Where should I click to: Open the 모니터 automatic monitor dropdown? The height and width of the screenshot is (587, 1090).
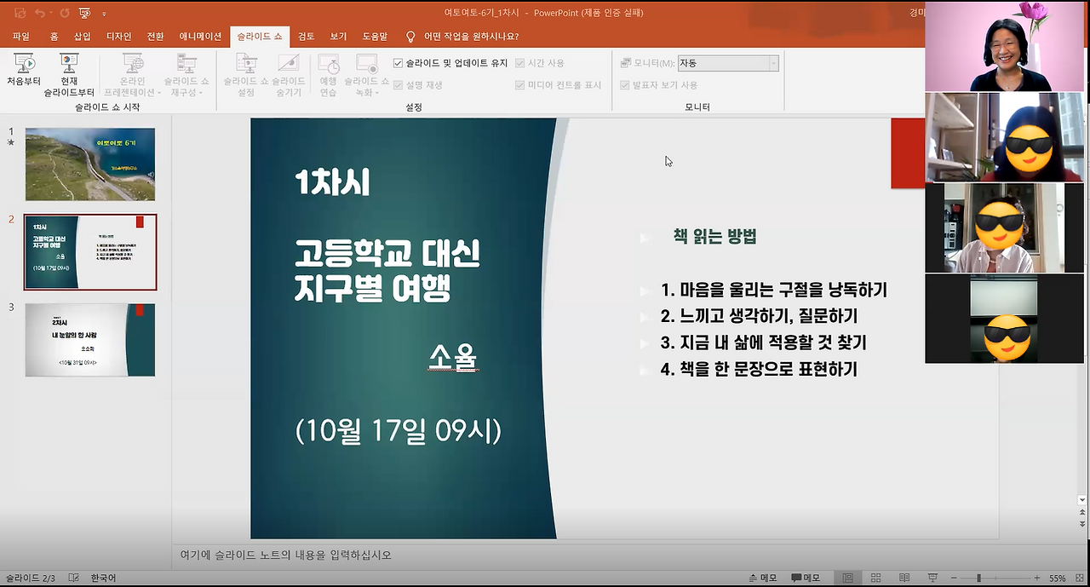pos(773,62)
